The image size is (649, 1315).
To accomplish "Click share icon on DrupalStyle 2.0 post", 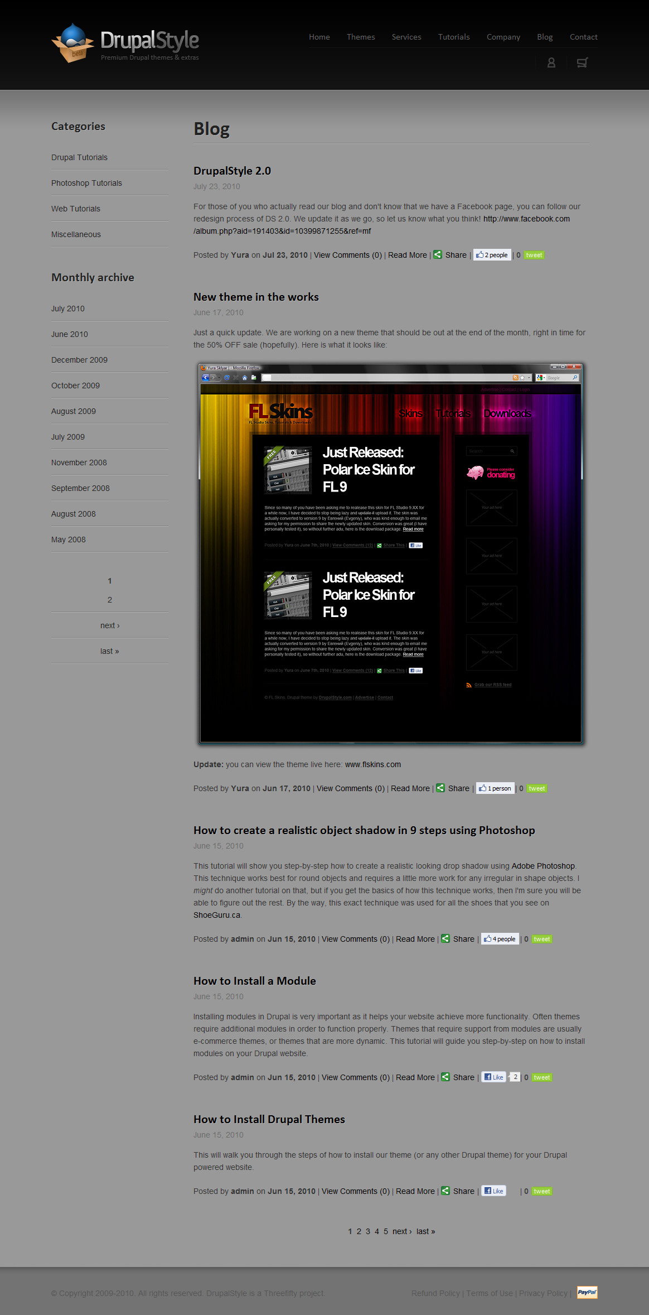I will point(438,254).
